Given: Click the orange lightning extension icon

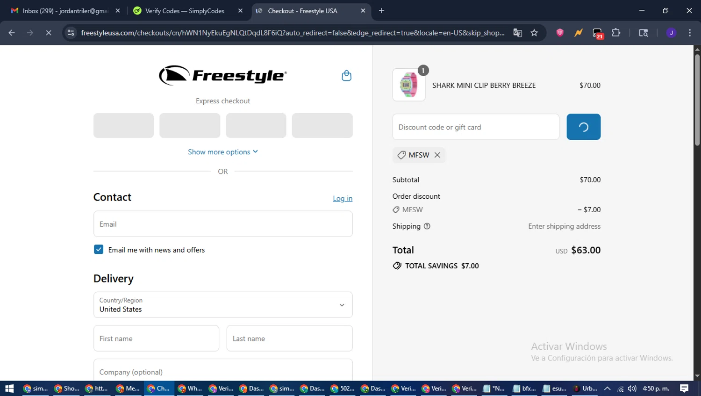Looking at the screenshot, I should (579, 33).
